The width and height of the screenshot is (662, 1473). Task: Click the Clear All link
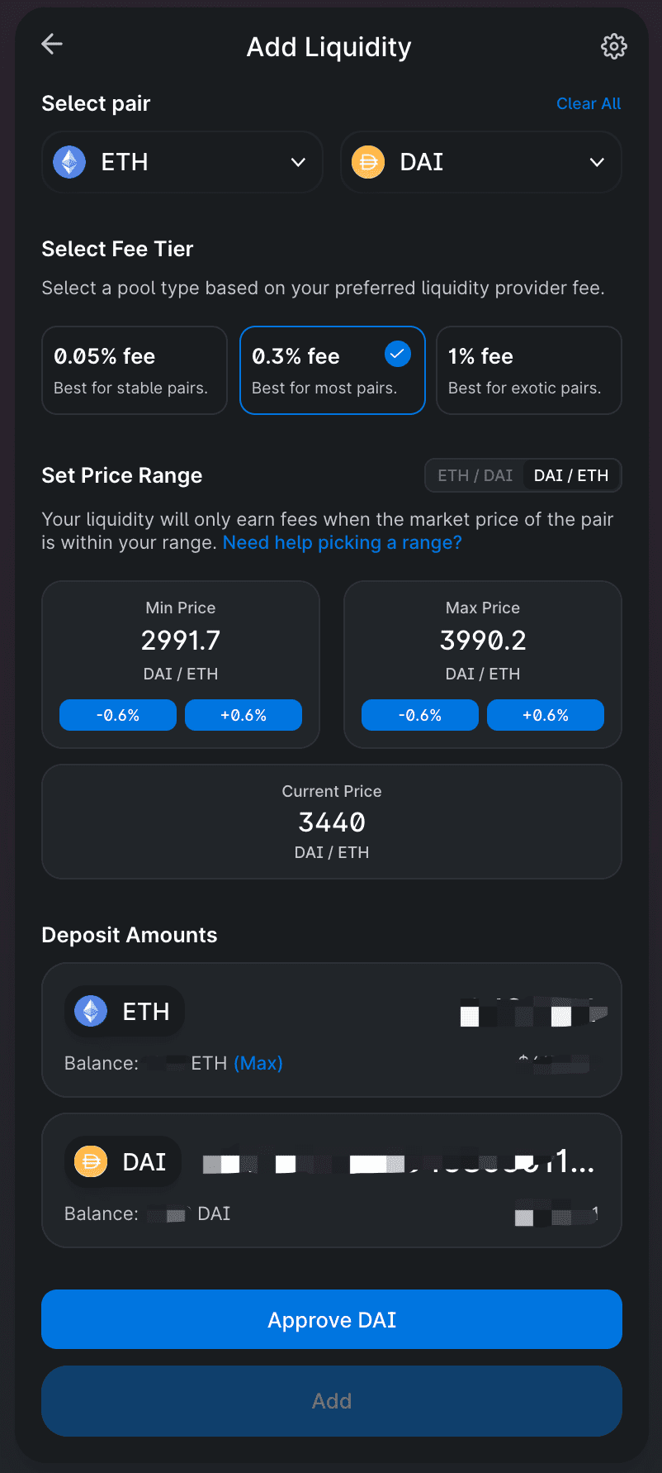pyautogui.click(x=588, y=103)
